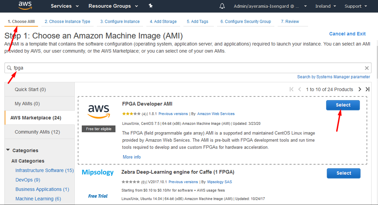Open the Ireland region dropdown
The width and height of the screenshot is (378, 205).
[325, 6]
